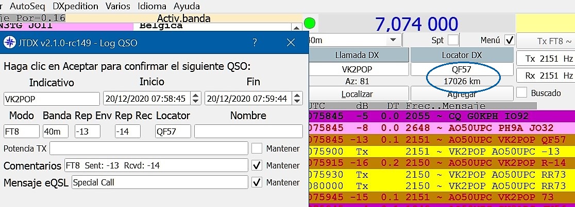Click the Rep Rec field showing -14
The image size is (575, 207).
click(x=128, y=131)
